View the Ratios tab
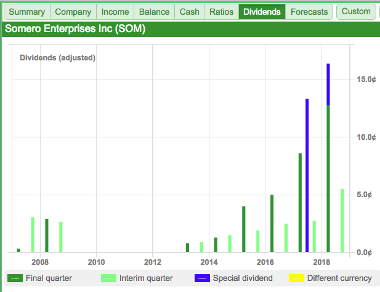The image size is (380, 292). [x=222, y=12]
